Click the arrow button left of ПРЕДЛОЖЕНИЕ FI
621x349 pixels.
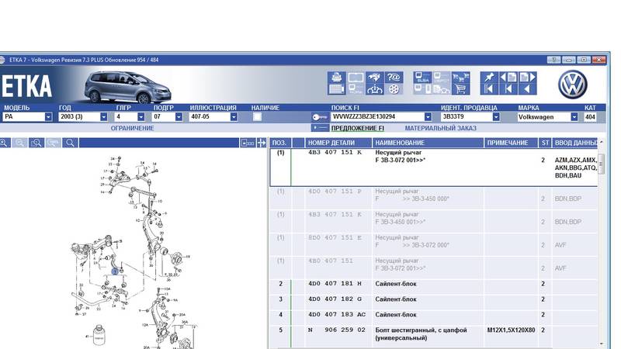(320, 128)
